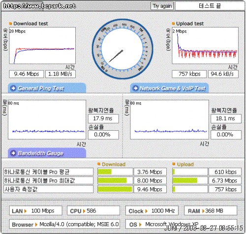Click the orange arrow next to RAM
This screenshot has width=246, height=234.
point(203,211)
